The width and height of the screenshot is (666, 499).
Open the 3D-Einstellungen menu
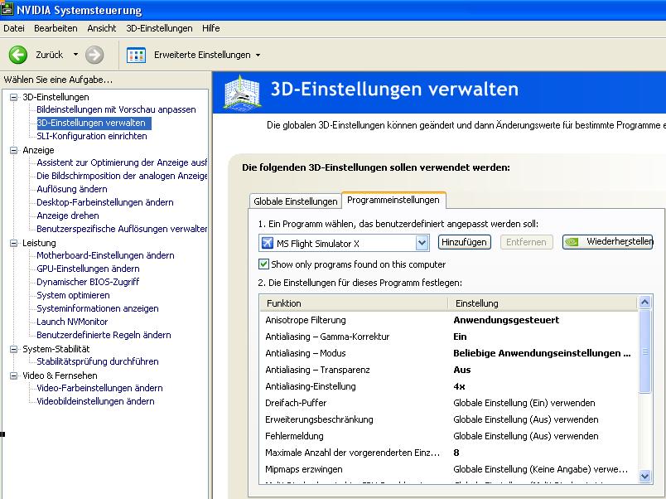click(x=159, y=28)
